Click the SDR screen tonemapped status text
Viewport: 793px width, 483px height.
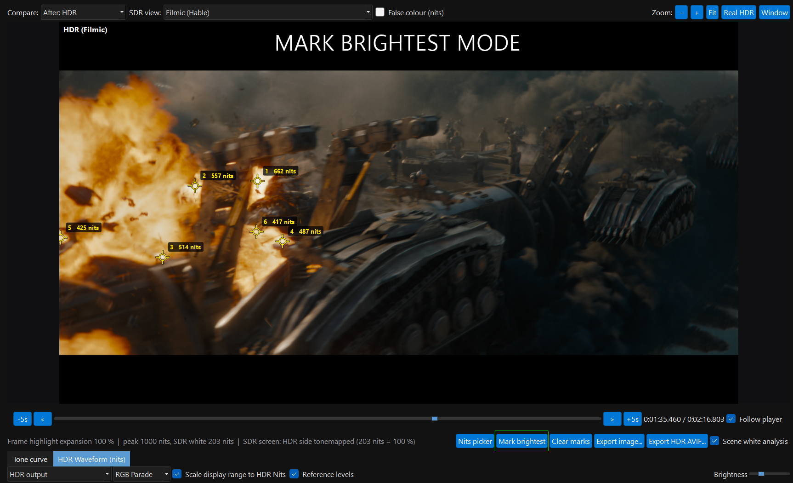(x=329, y=441)
